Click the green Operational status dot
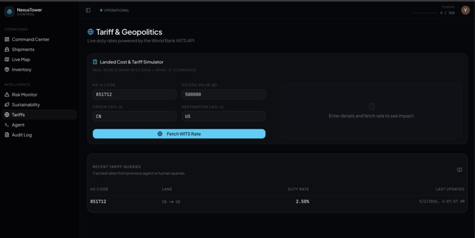Viewport: 475px width, 238px height. (x=101, y=10)
